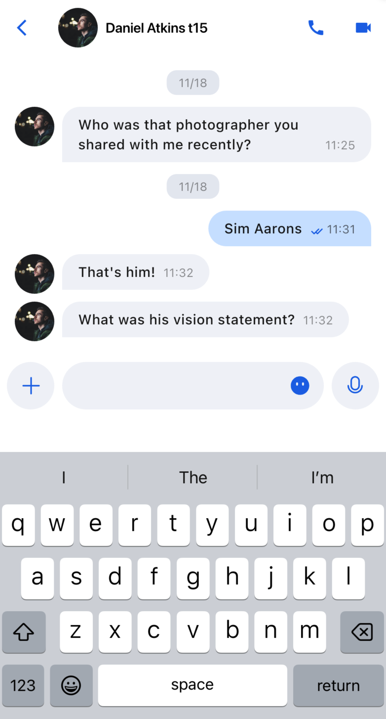
Task: Tap the microphone to record voice message
Action: click(355, 386)
